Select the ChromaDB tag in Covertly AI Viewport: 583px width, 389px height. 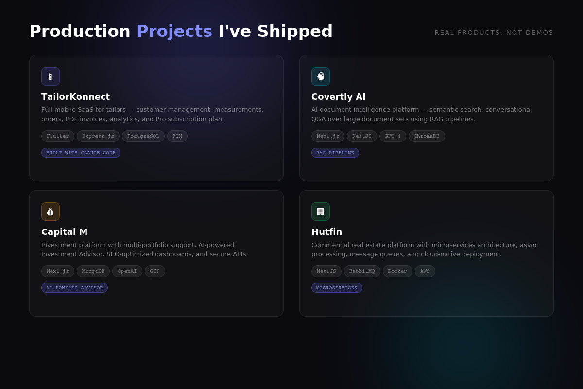coord(427,136)
